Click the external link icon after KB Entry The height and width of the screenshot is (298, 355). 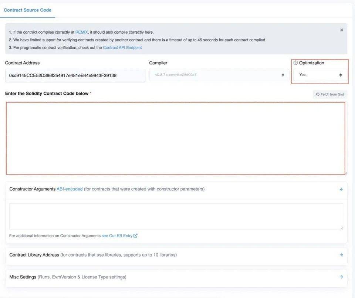[x=135, y=236]
